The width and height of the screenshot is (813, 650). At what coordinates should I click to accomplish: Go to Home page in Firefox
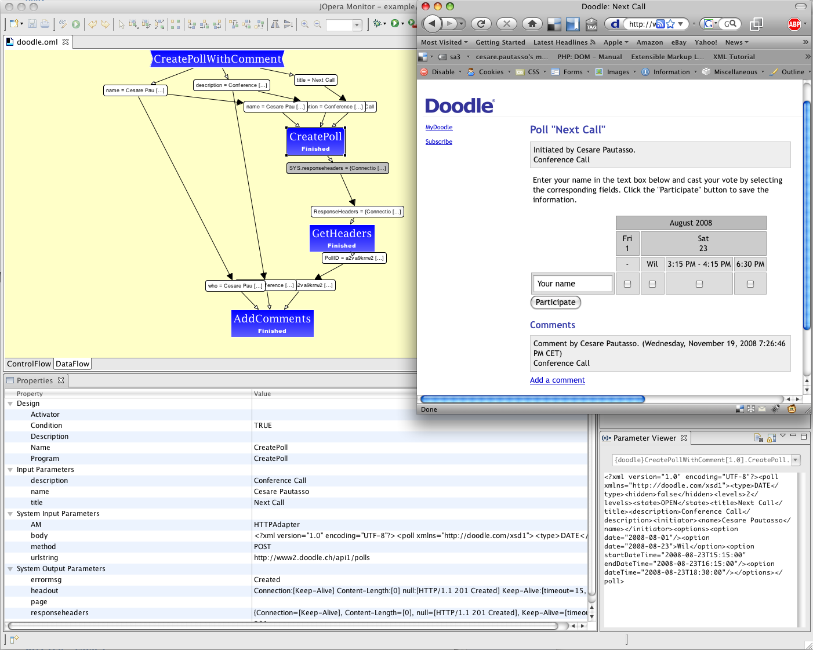click(532, 24)
